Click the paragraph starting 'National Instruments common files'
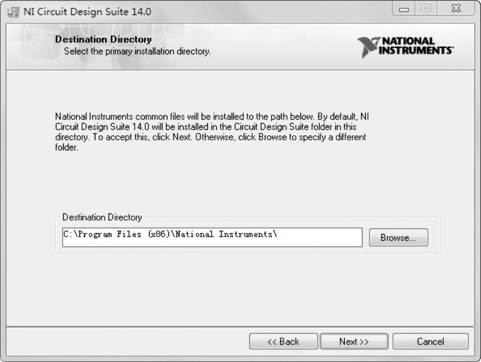The image size is (481, 362). click(x=212, y=132)
